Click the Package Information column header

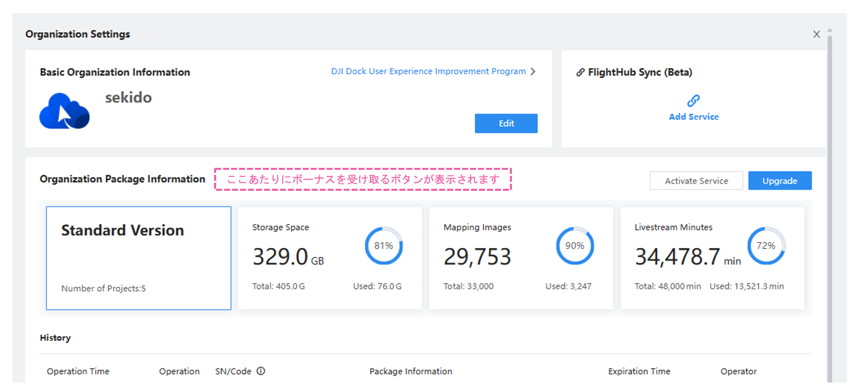410,372
